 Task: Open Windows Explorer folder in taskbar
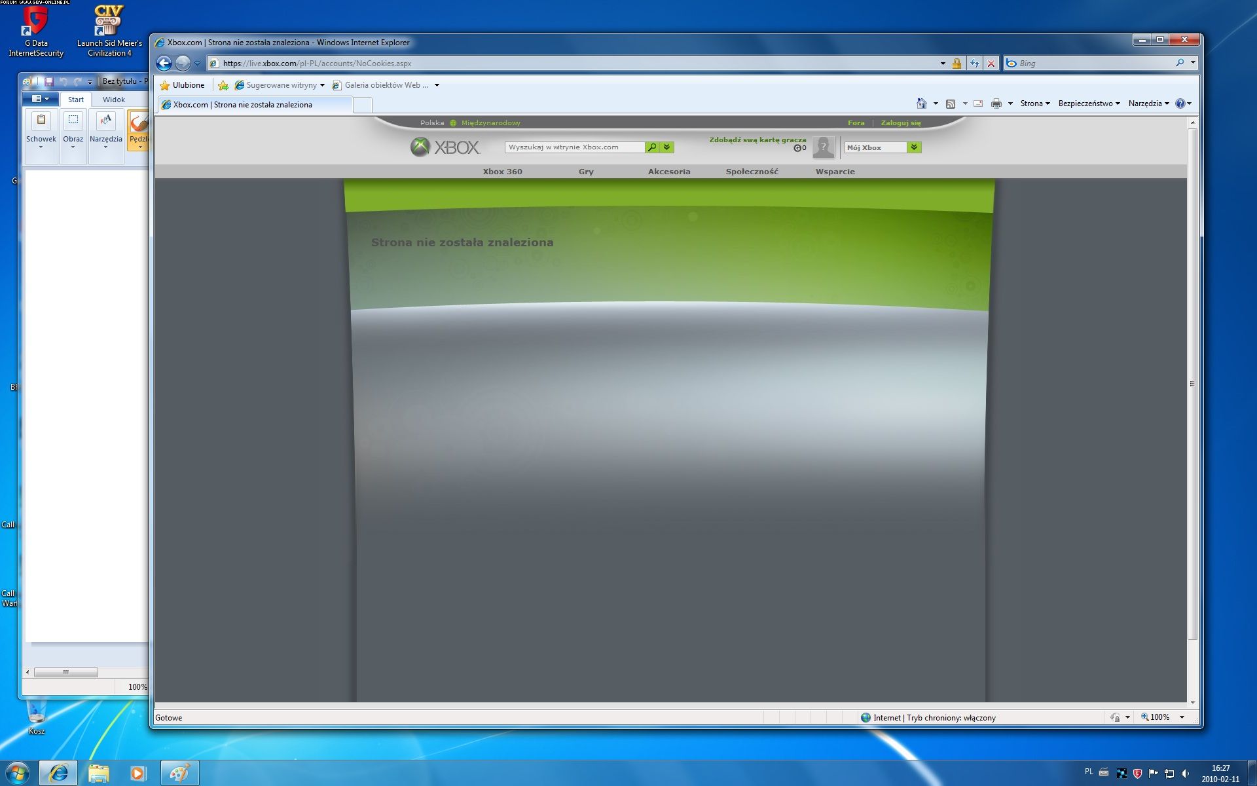(99, 774)
